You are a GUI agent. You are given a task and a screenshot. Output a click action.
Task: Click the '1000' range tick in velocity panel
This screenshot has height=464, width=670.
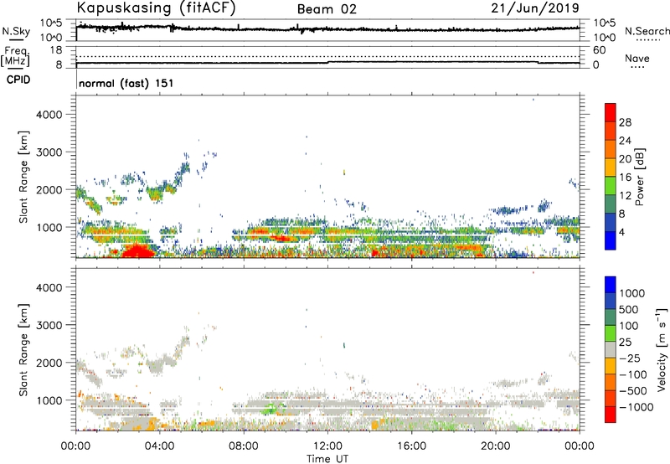pyautogui.click(x=49, y=400)
